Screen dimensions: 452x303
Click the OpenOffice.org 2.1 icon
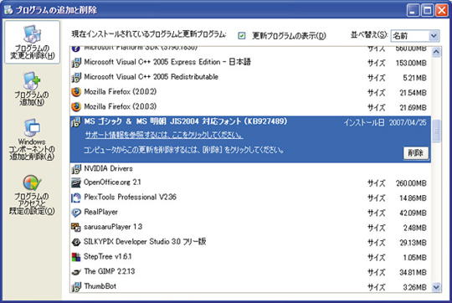[x=76, y=182]
